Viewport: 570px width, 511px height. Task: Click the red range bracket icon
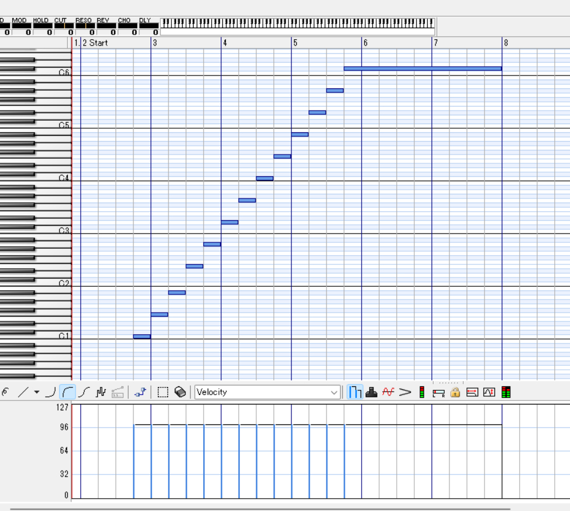439,393
